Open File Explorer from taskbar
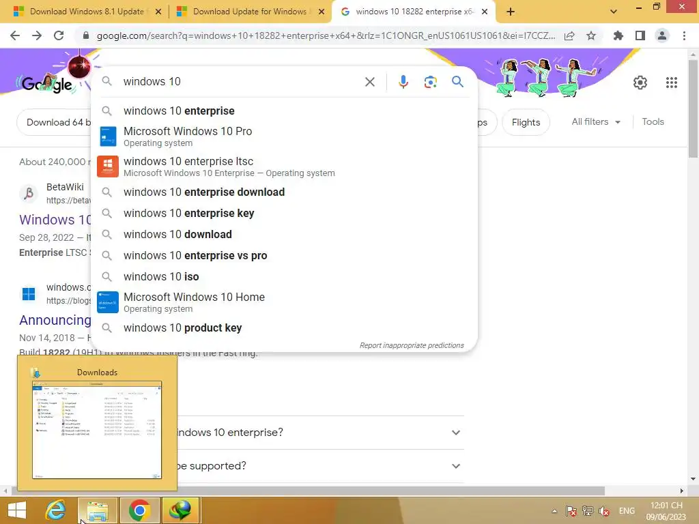Image resolution: width=699 pixels, height=524 pixels. click(x=98, y=510)
